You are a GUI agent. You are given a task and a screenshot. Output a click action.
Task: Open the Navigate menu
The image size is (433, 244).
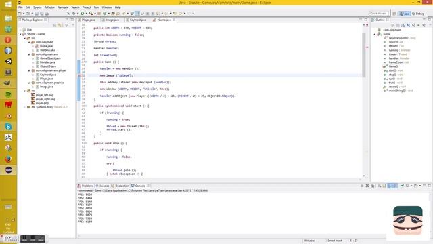click(x=63, y=7)
